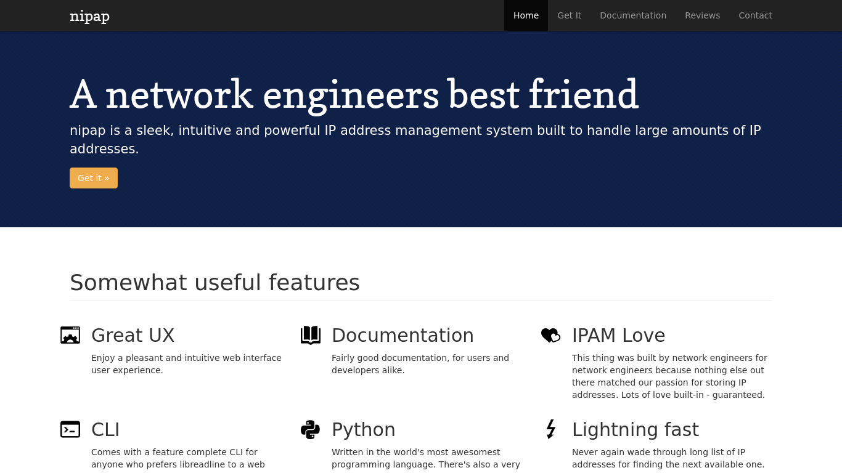Click the CLI feature heading

point(105,430)
